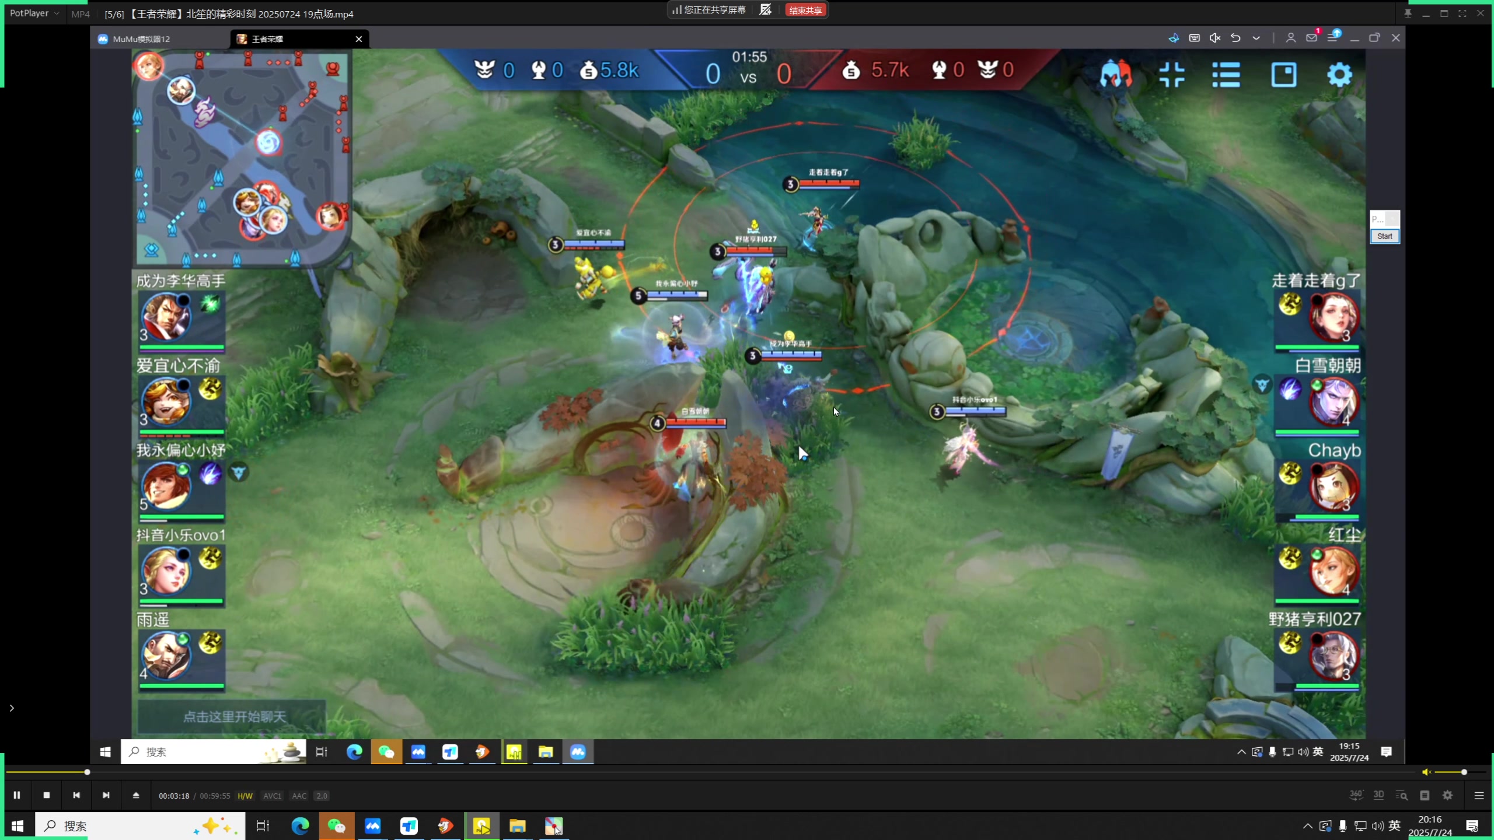1494x840 pixels.
Task: Click the chat box 点击这里开始聊天
Action: click(232, 716)
